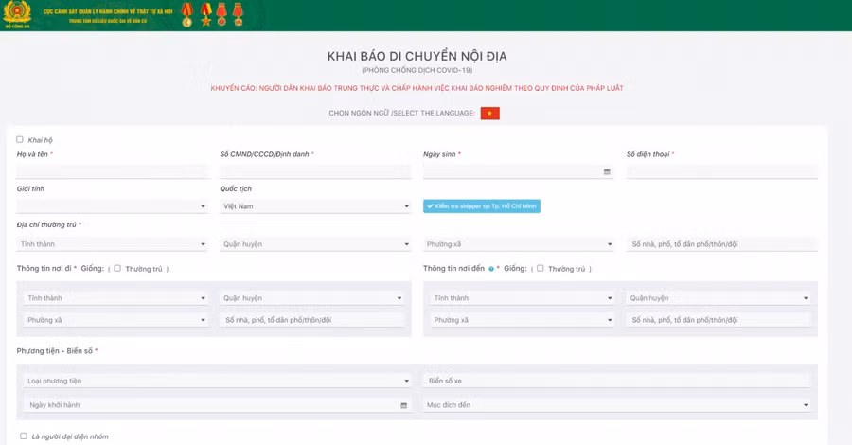Open Quận huyện dropdown under Địa chỉ thường trú
Image resolution: width=852 pixels, height=445 pixels.
[x=315, y=244]
